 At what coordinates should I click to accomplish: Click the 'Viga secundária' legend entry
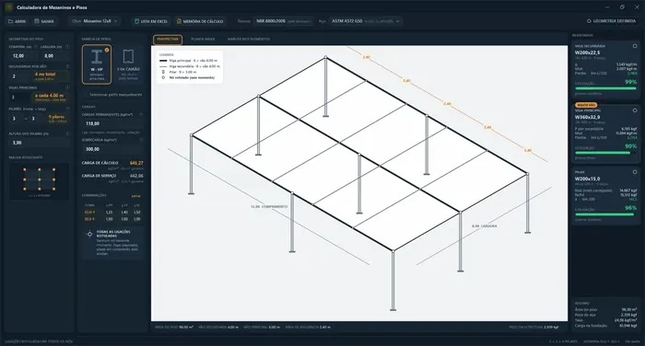pos(190,66)
